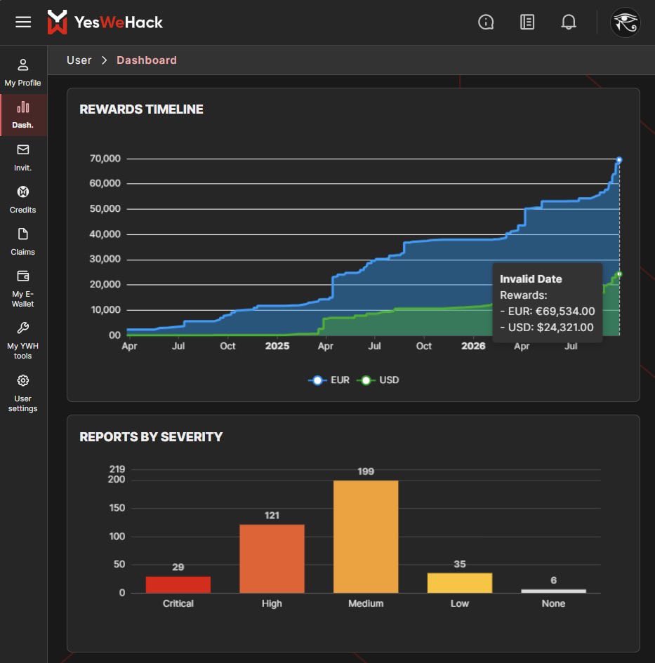Screen dimensions: 655x663
Task: Click the Low severity bar
Action: pyautogui.click(x=460, y=582)
